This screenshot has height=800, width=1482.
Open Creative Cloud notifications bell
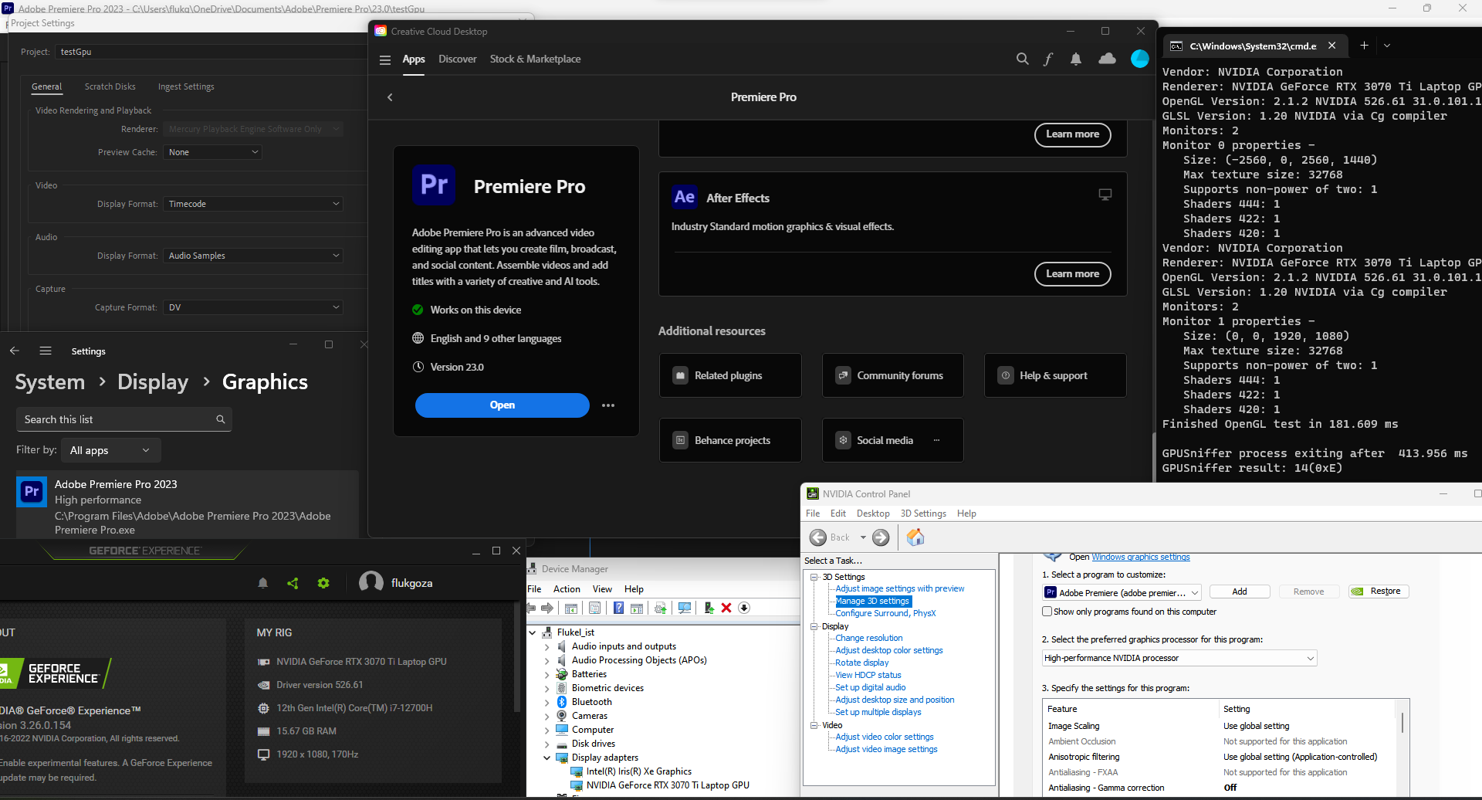coord(1076,59)
